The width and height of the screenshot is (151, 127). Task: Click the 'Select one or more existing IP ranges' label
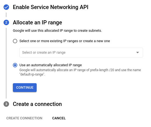65,41
